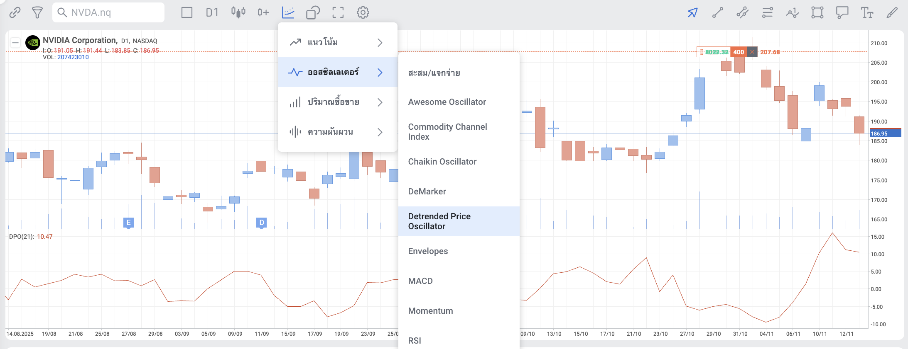
Task: Click the NVIDIA logo icon
Action: 33,42
